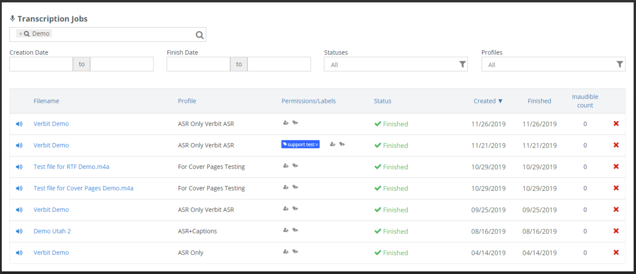Click the search magnifier icon in search box
This screenshot has height=274, width=636.
click(x=200, y=35)
